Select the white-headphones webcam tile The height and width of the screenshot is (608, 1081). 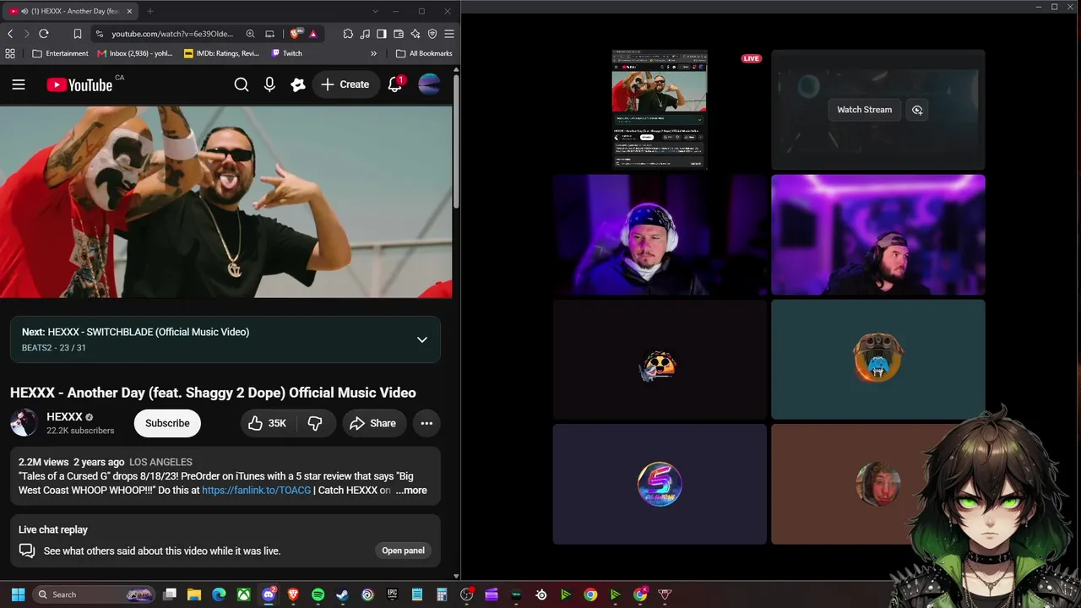[660, 235]
